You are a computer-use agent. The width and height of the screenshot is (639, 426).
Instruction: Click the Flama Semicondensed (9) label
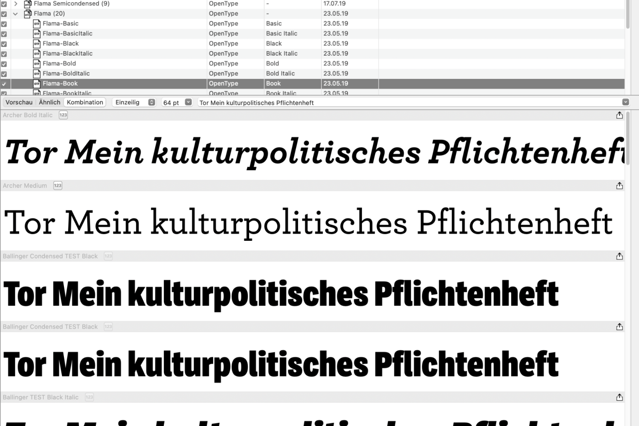coord(72,4)
